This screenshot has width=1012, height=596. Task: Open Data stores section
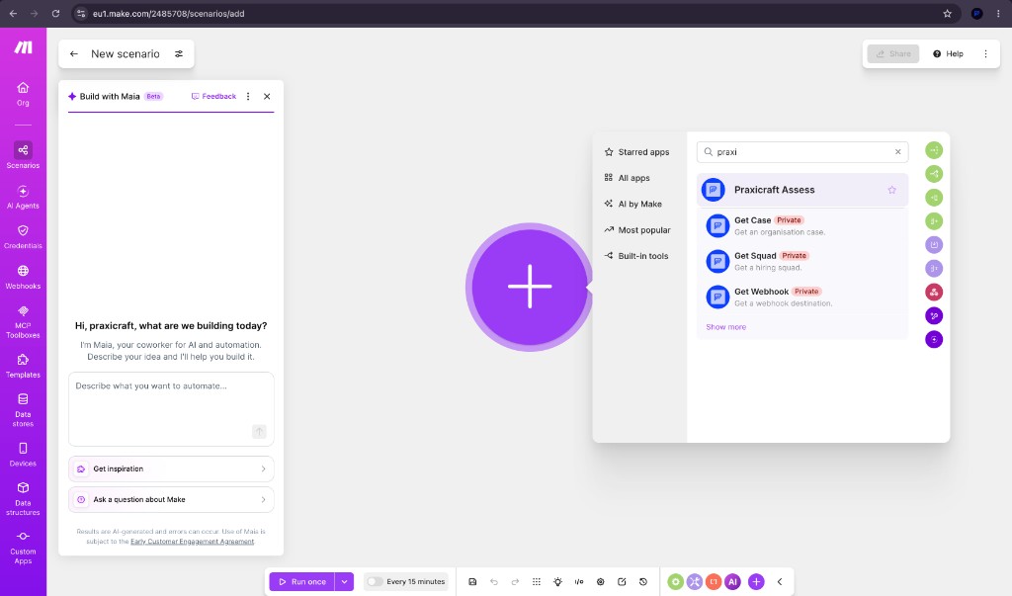click(23, 410)
